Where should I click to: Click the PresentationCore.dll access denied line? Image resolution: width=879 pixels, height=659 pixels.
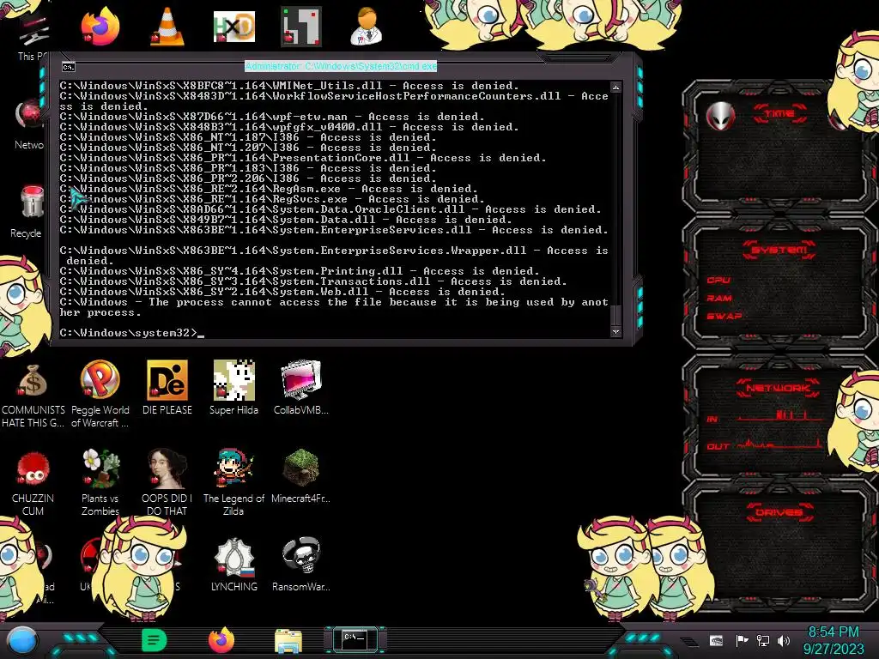303,158
